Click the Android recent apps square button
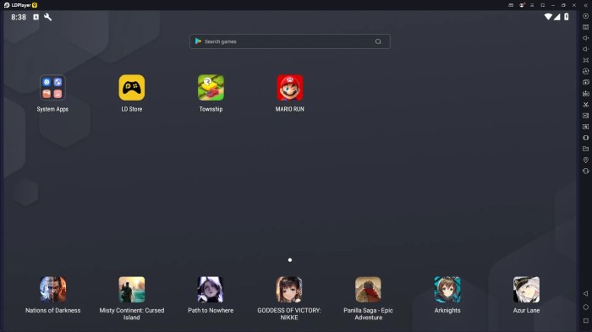 coord(585,321)
